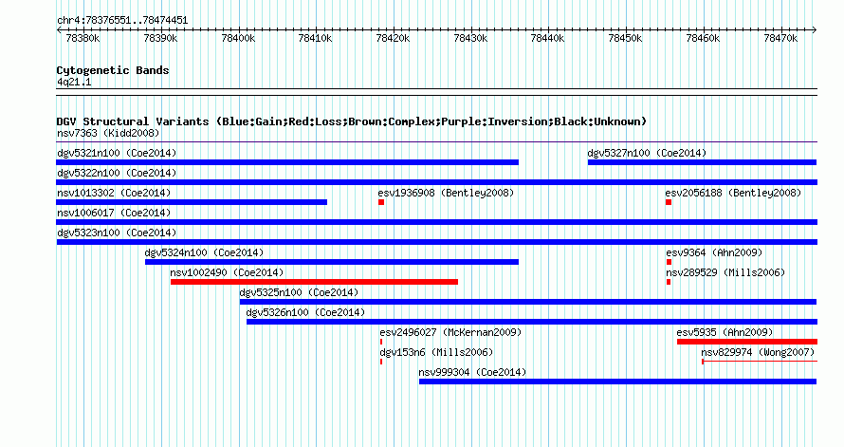The image size is (844, 447).
Task: Click the nsv829974 (Wong2007) label
Action: tap(758, 352)
